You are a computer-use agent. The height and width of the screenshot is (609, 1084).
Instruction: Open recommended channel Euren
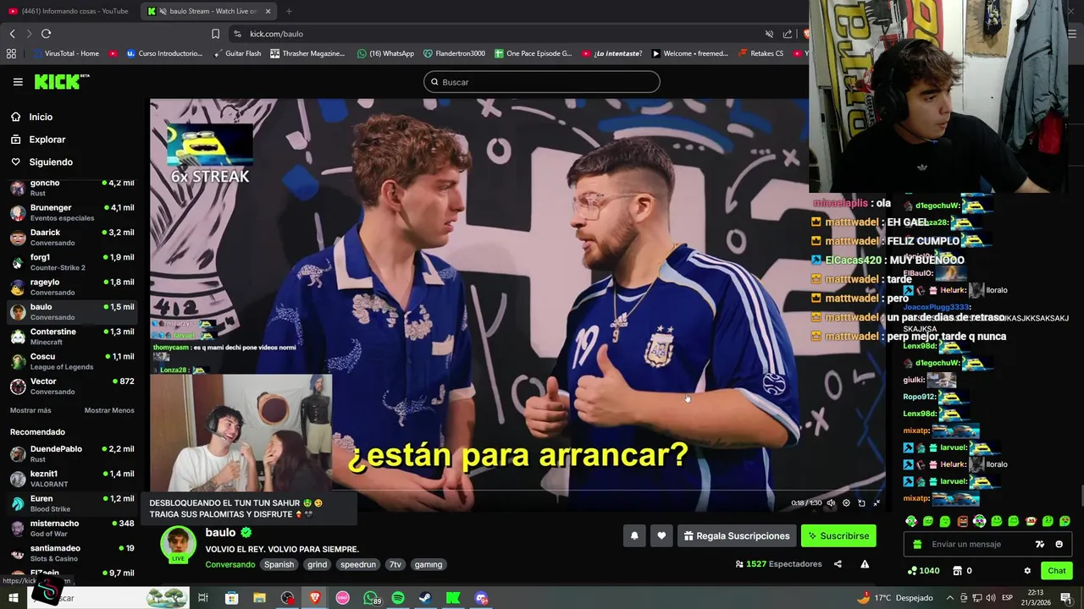tap(72, 503)
